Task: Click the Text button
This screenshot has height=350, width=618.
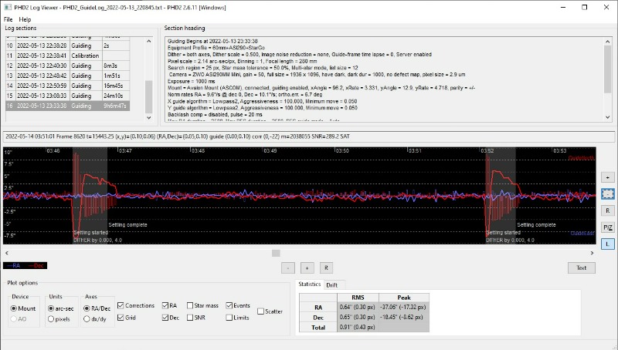Action: [x=582, y=268]
